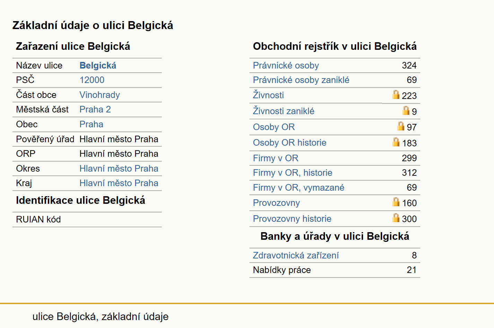Select the Praha municipality link
This screenshot has width=494, height=328.
(91, 124)
